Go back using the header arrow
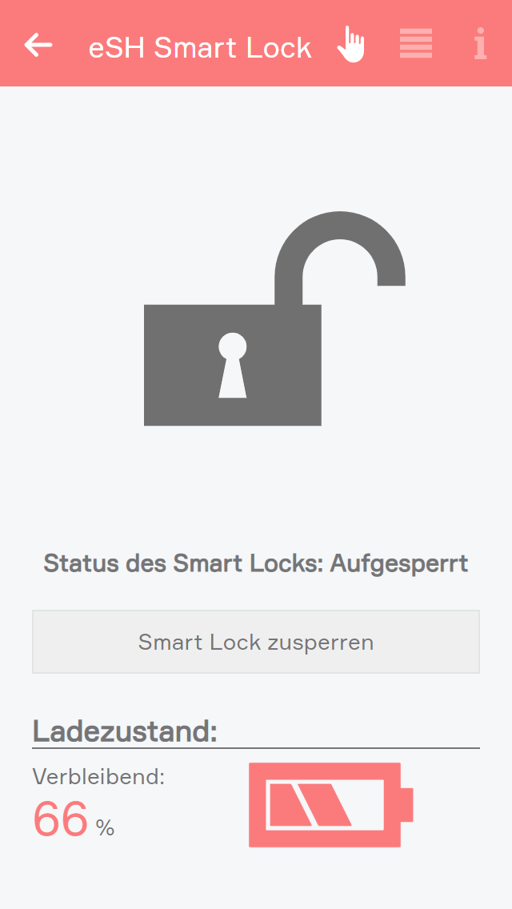Viewport: 512px width, 909px height. (38, 45)
